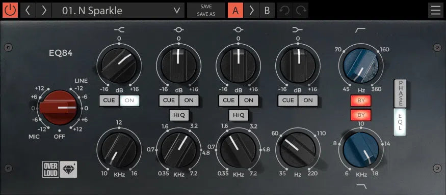Go to the previous preset arrow

28,10
